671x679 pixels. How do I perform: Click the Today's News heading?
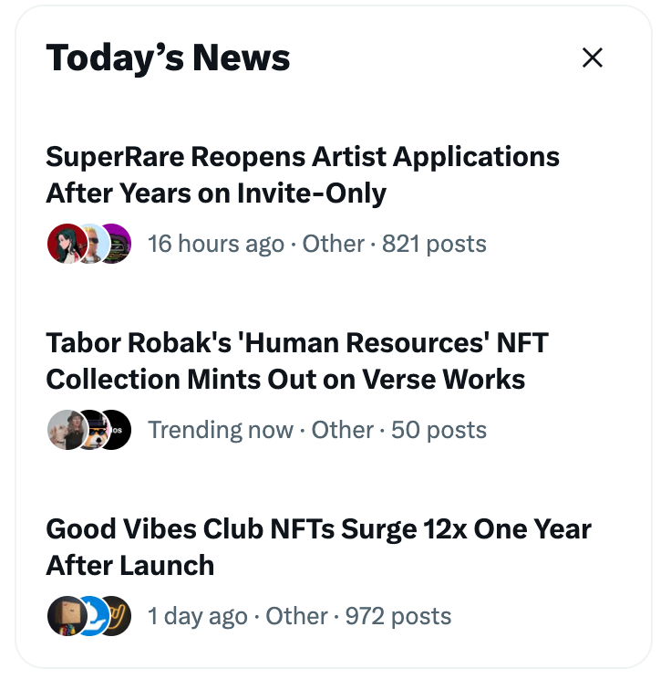click(x=168, y=58)
